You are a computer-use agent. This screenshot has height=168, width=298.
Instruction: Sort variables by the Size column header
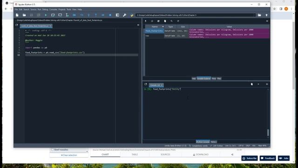click(x=183, y=27)
